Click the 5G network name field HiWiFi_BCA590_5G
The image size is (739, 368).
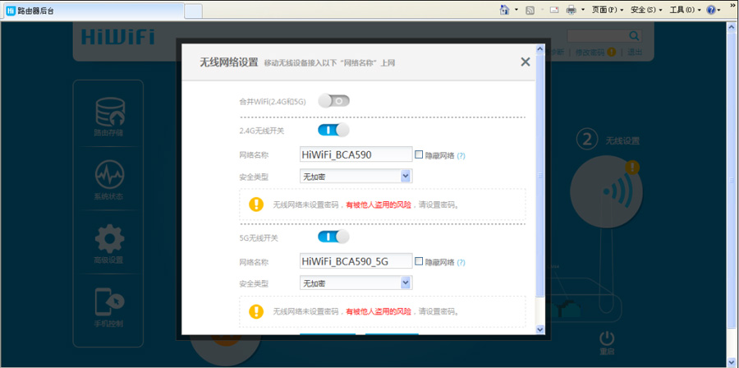356,261
